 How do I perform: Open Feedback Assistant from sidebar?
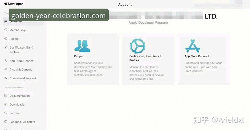[22, 122]
